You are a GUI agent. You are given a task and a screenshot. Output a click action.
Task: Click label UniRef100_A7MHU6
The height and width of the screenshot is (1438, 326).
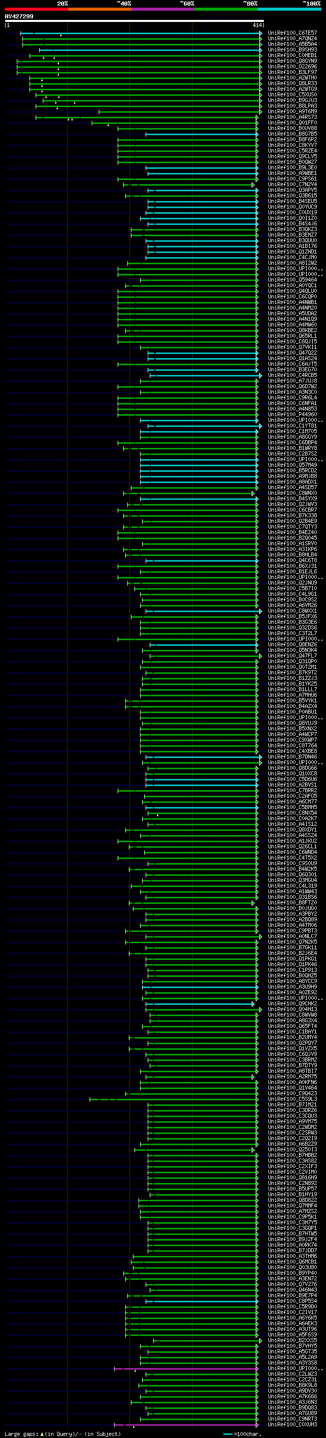pos(292,695)
